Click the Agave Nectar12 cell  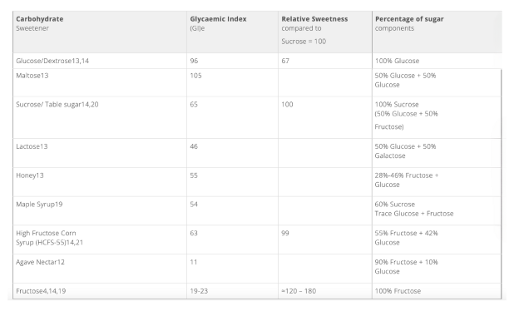(100, 269)
